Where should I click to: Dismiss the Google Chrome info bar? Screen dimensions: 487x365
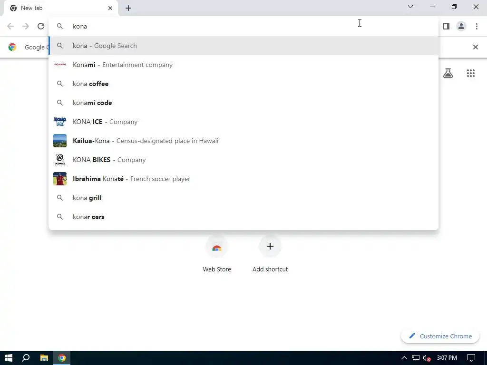click(x=475, y=47)
